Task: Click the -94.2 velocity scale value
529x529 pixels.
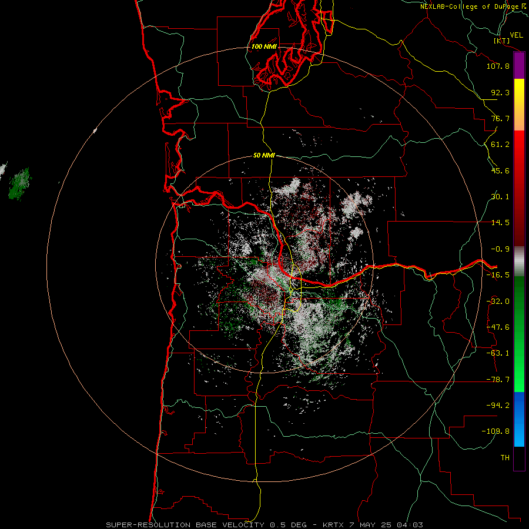Action: [x=498, y=406]
